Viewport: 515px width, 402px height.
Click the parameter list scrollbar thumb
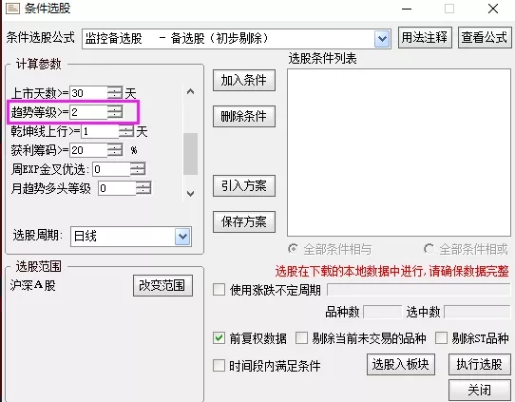tap(190, 154)
